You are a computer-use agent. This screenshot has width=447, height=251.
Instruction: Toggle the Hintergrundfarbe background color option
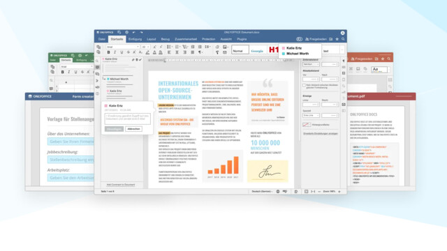pos(307,125)
